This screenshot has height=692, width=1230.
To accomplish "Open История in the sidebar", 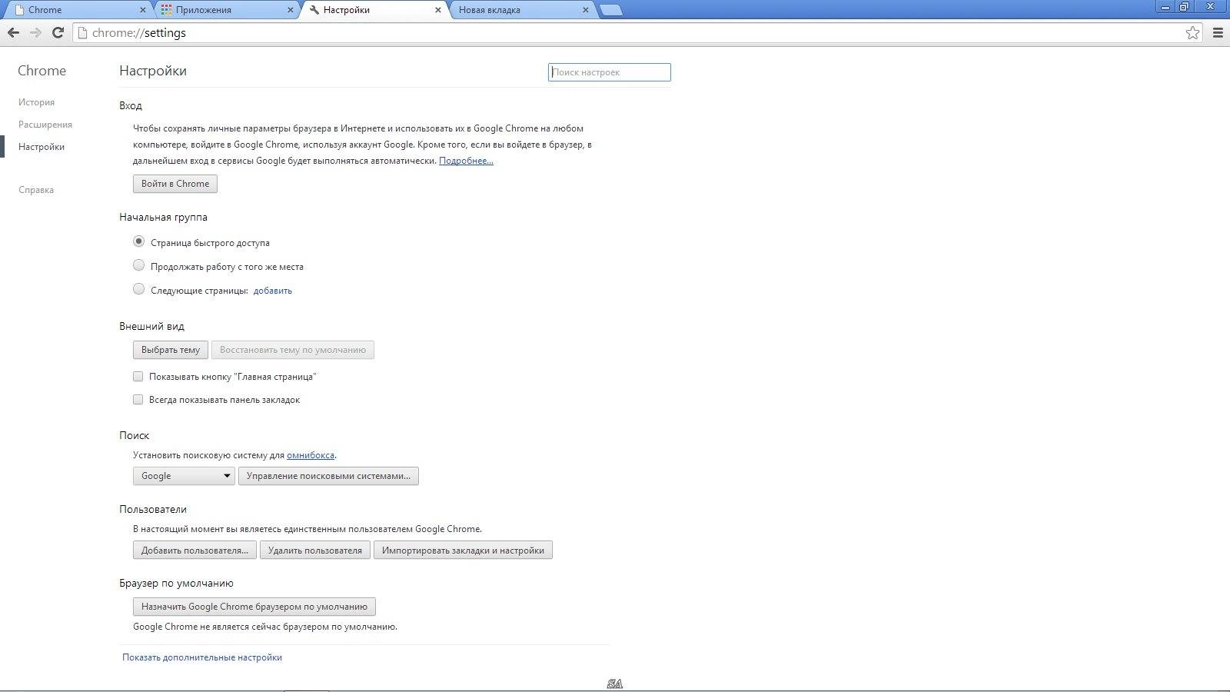I will (x=36, y=102).
